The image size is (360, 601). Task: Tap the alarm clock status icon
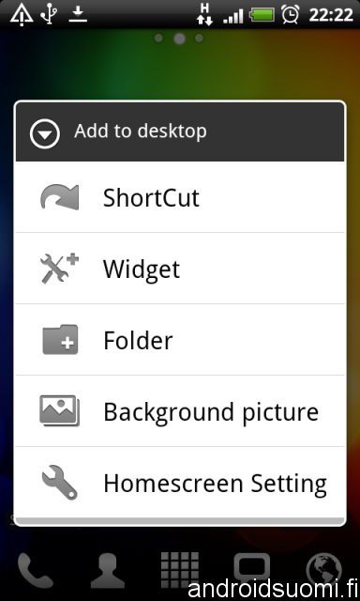pyautogui.click(x=291, y=15)
